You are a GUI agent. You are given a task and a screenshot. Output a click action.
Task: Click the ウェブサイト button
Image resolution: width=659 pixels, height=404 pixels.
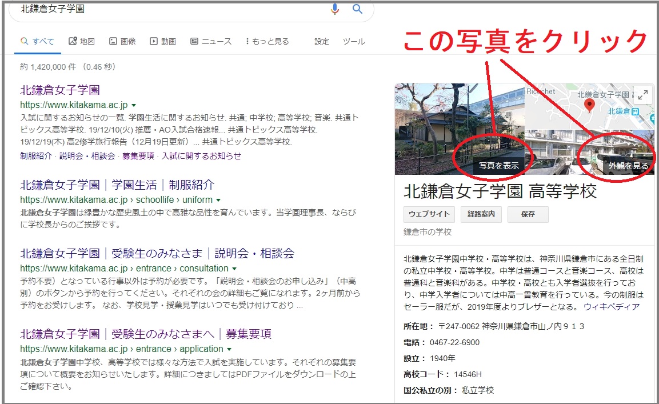pyautogui.click(x=429, y=214)
